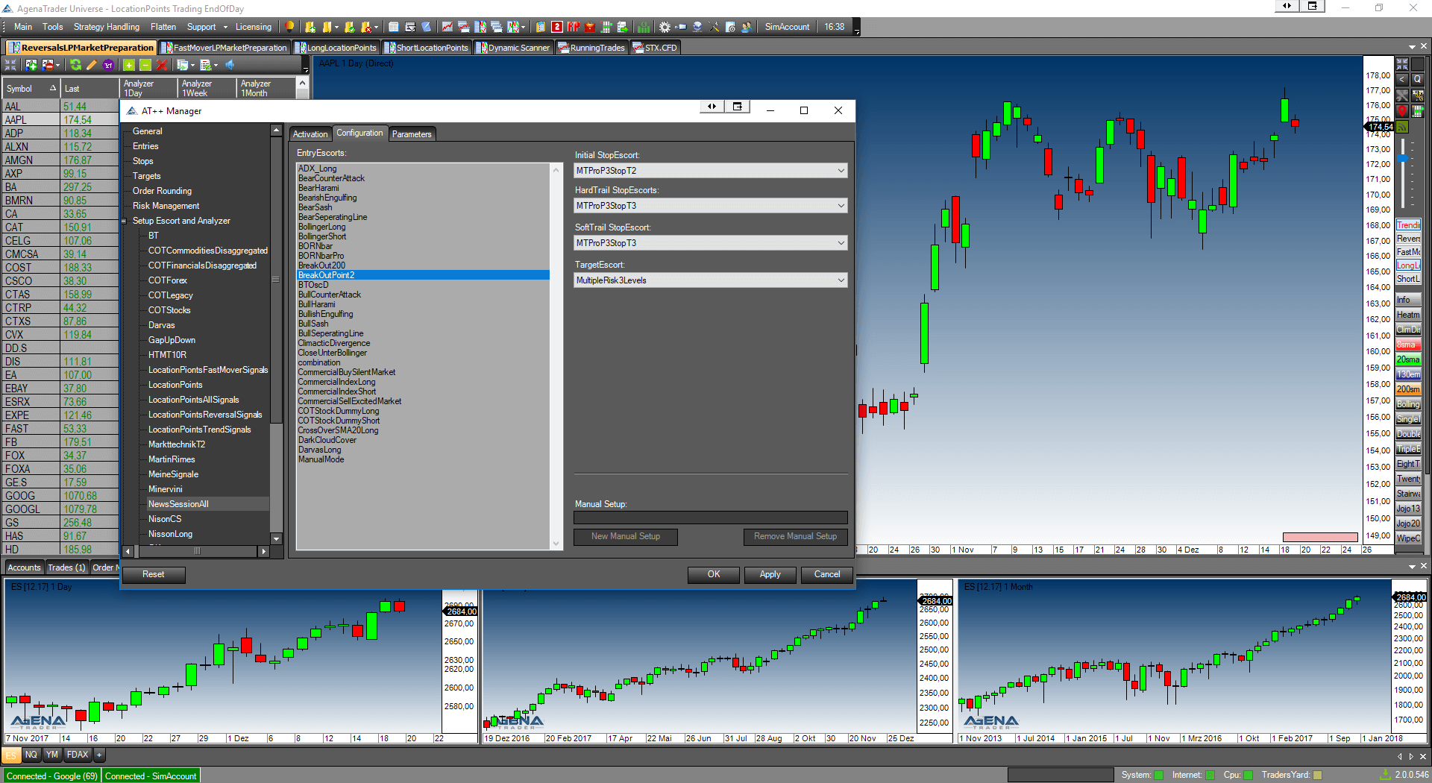Screen dimensions: 1432x783
Task: Click the Cancel button in AT++ Manager
Action: pos(827,574)
